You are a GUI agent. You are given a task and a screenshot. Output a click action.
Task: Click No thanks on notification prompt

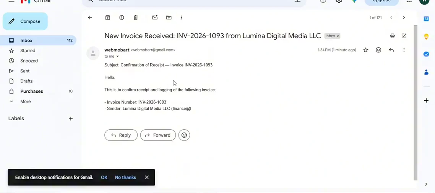pos(125,177)
